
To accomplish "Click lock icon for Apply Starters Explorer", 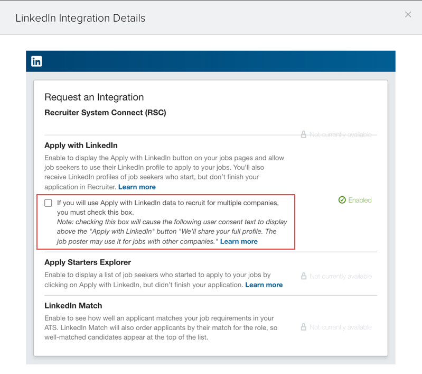I will (304, 276).
